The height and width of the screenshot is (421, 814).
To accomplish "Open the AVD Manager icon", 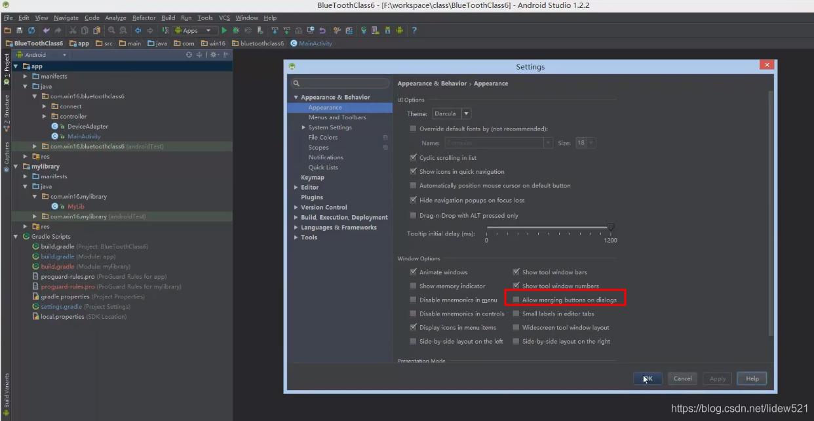I will [x=374, y=30].
